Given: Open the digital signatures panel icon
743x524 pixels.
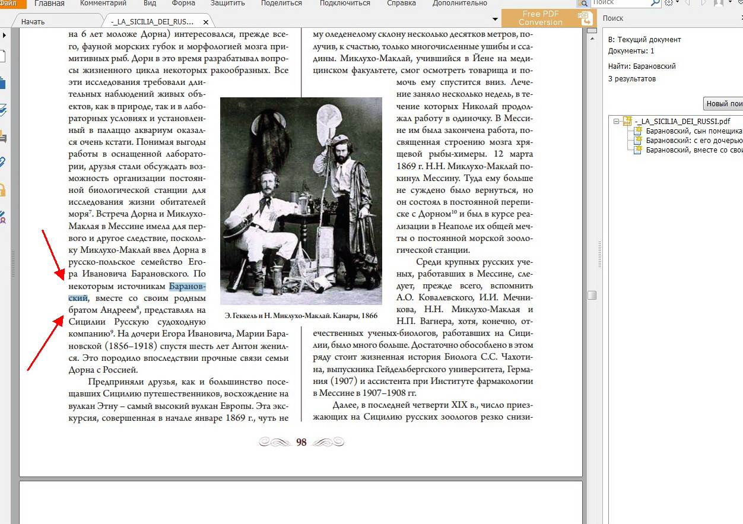Looking at the screenshot, I should [2, 217].
